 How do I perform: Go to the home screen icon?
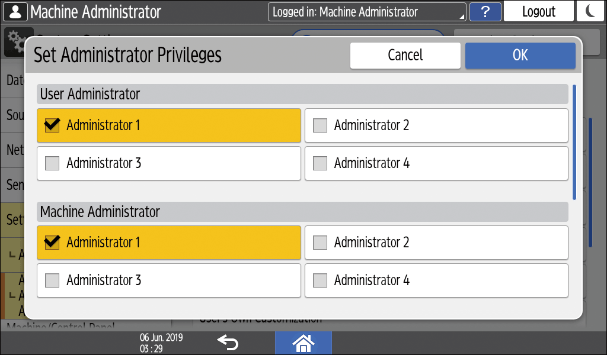[303, 342]
